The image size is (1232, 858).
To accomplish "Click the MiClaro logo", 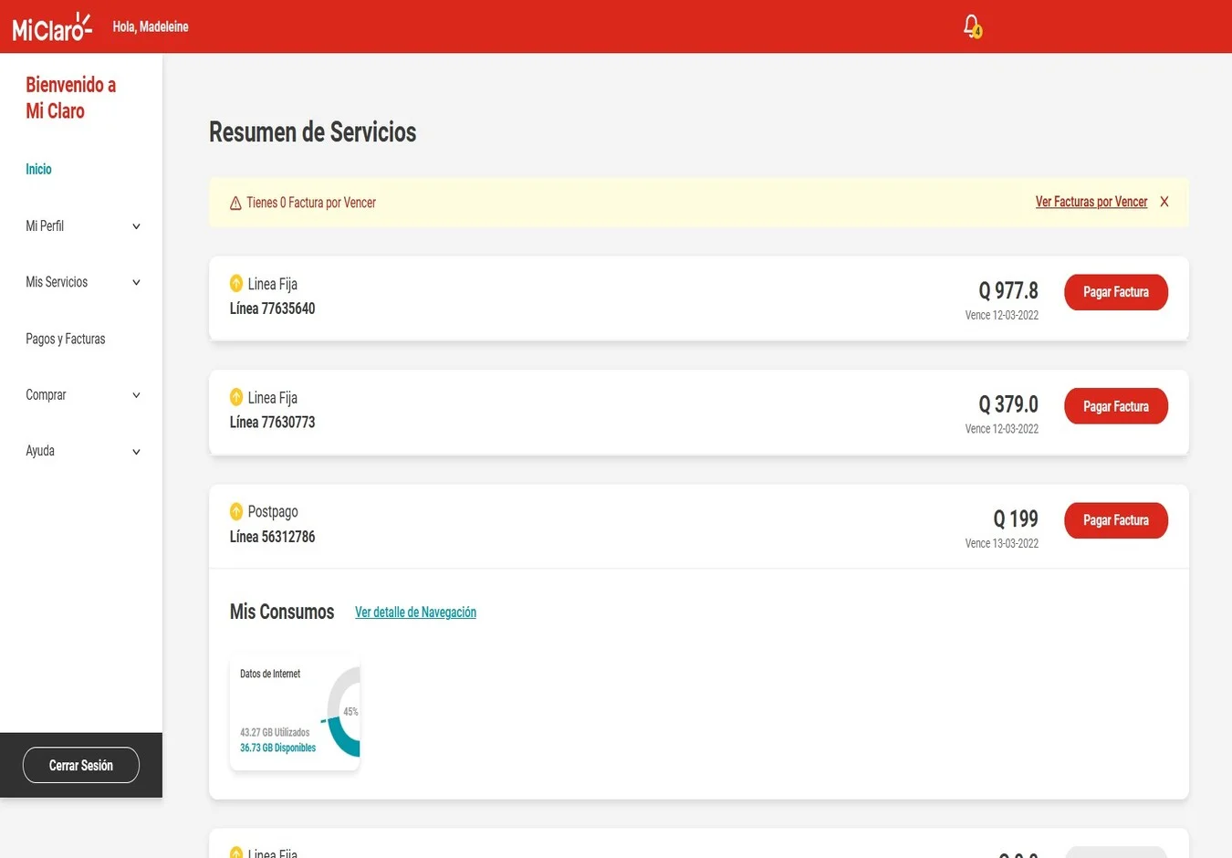I will pyautogui.click(x=51, y=26).
